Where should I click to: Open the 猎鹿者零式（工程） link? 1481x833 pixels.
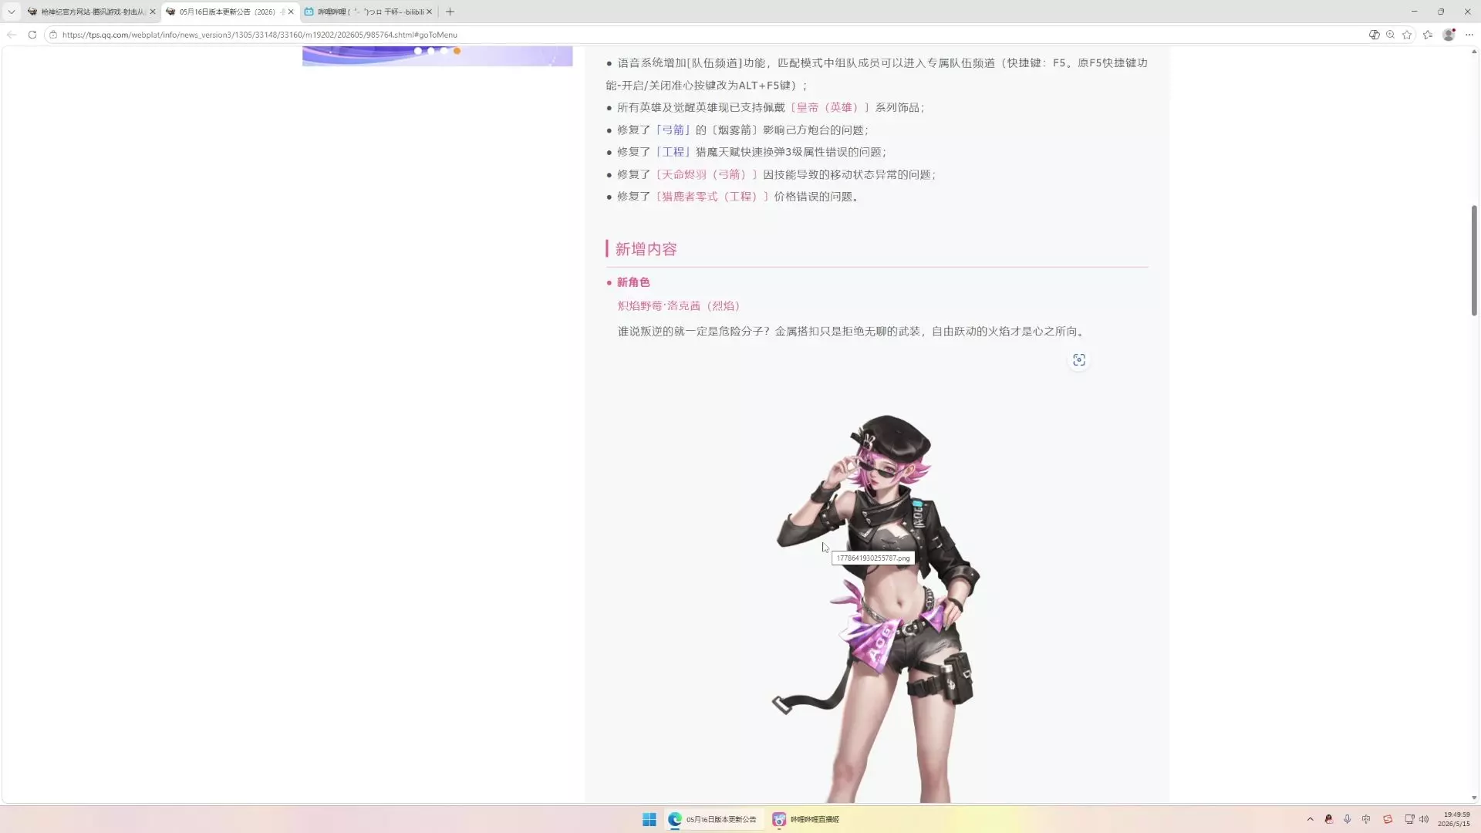pos(712,197)
